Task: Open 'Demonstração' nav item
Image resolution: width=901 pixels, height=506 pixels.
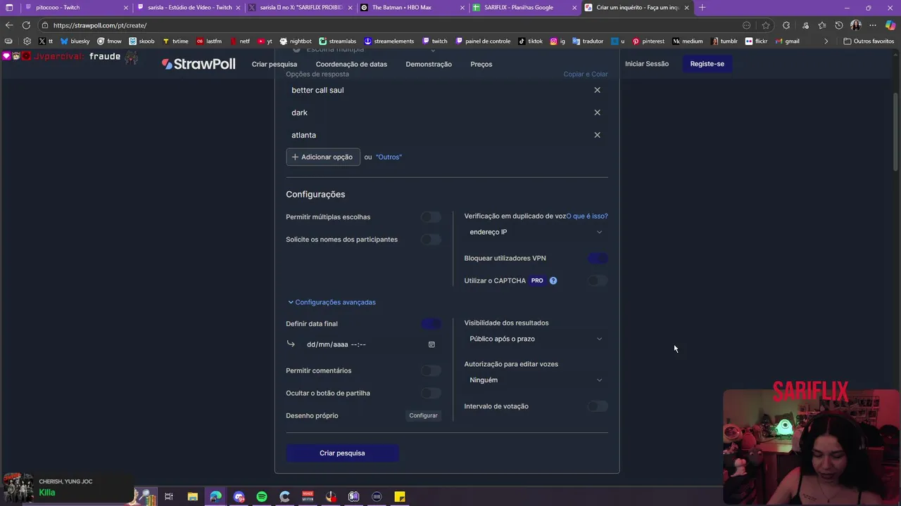Action: (429, 64)
